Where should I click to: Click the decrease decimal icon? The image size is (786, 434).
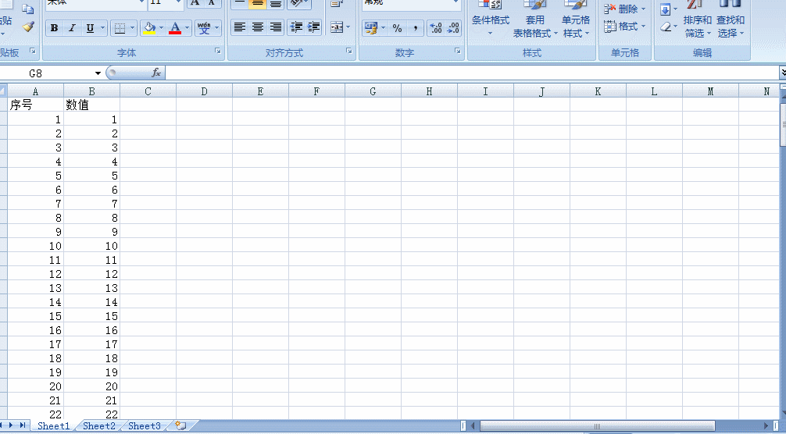click(x=453, y=27)
